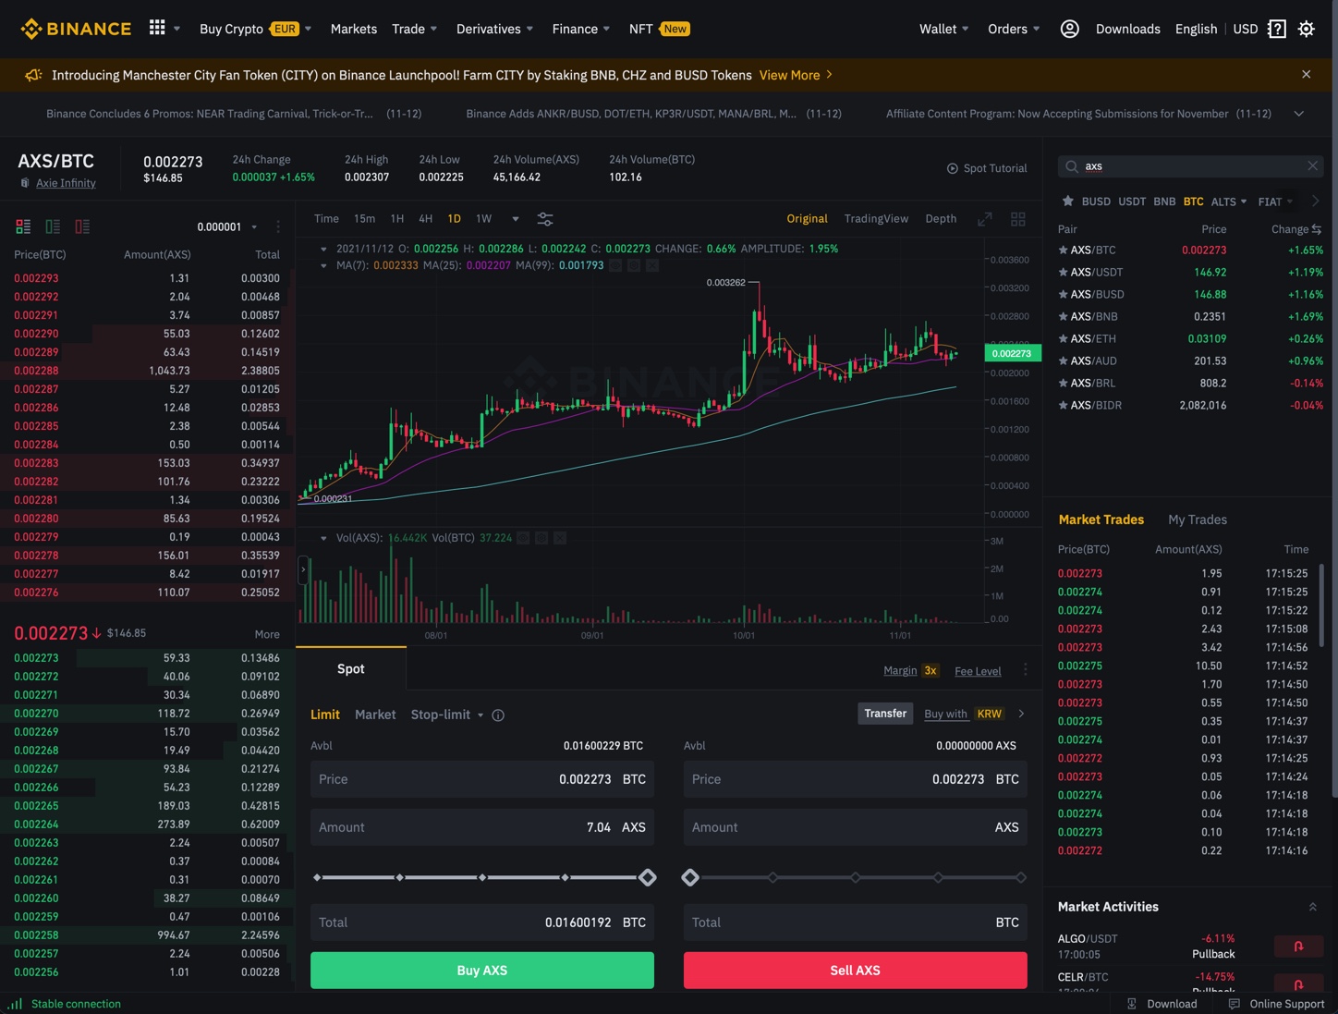Click the buy amount slider end handle
Screen dimensions: 1338x1014
pos(648,877)
